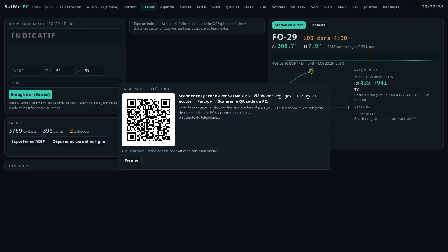Select the QO-100 tab
This screenshot has height=252, width=448.
tap(232, 7)
